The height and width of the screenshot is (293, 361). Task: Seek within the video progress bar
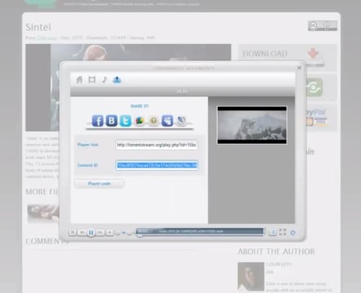199,231
